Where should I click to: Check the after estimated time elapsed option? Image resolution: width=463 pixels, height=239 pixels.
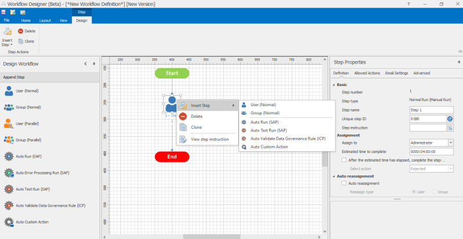pyautogui.click(x=345, y=160)
